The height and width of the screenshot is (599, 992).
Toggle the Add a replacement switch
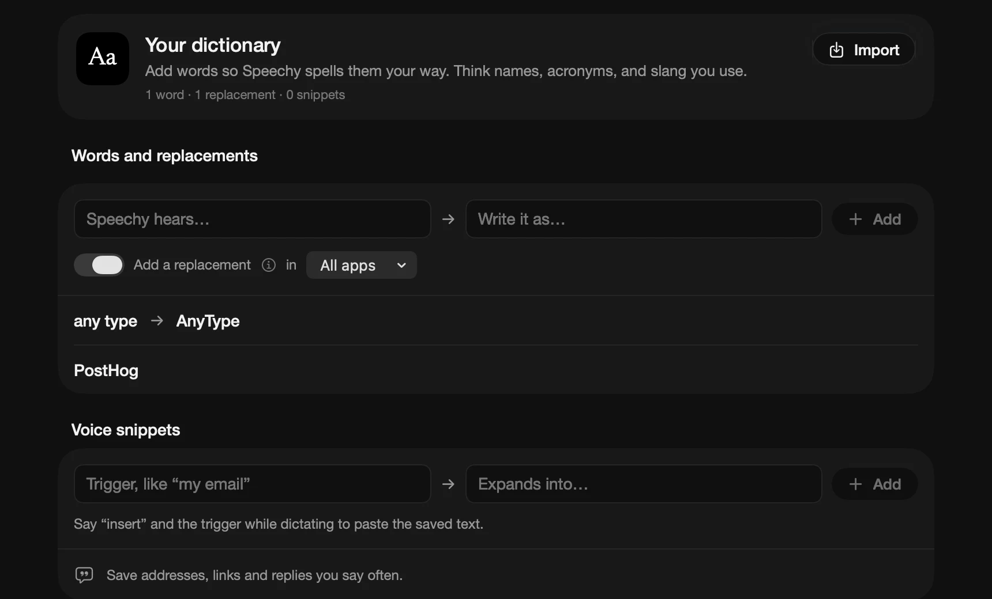point(99,265)
